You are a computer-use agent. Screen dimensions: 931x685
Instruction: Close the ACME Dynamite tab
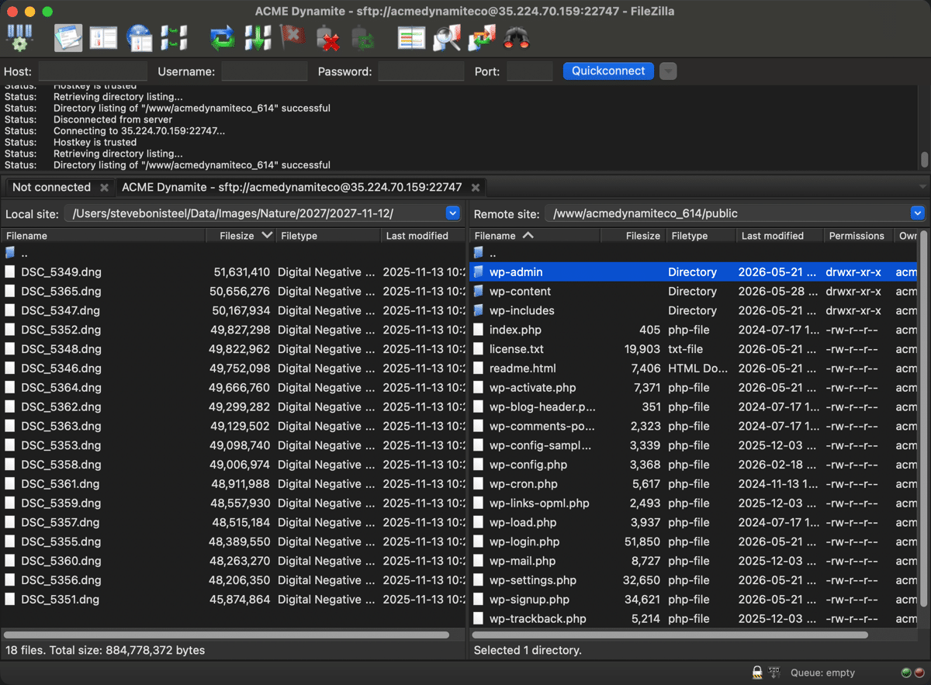pyautogui.click(x=476, y=188)
